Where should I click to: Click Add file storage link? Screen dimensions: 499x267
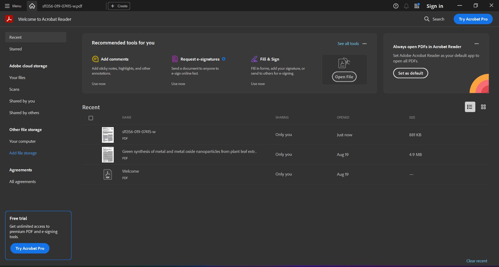click(x=23, y=153)
